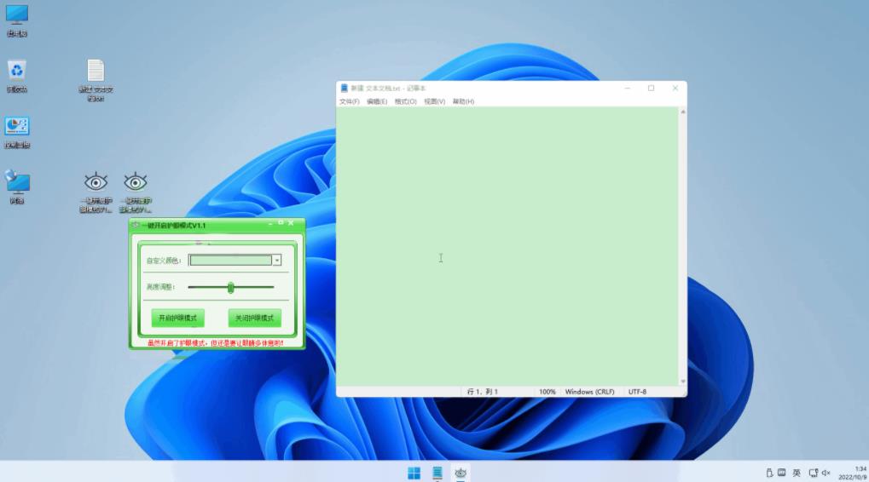Click the red eye-rest reminder text
Image resolution: width=869 pixels, height=482 pixels.
[216, 343]
